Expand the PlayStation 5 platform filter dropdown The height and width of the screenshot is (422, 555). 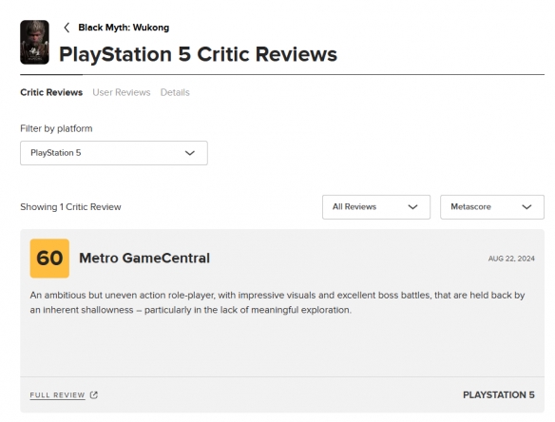click(114, 153)
